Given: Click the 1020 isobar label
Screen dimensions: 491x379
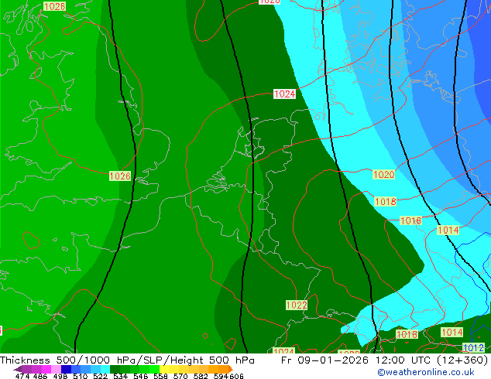Looking at the screenshot, I should pos(383,175).
